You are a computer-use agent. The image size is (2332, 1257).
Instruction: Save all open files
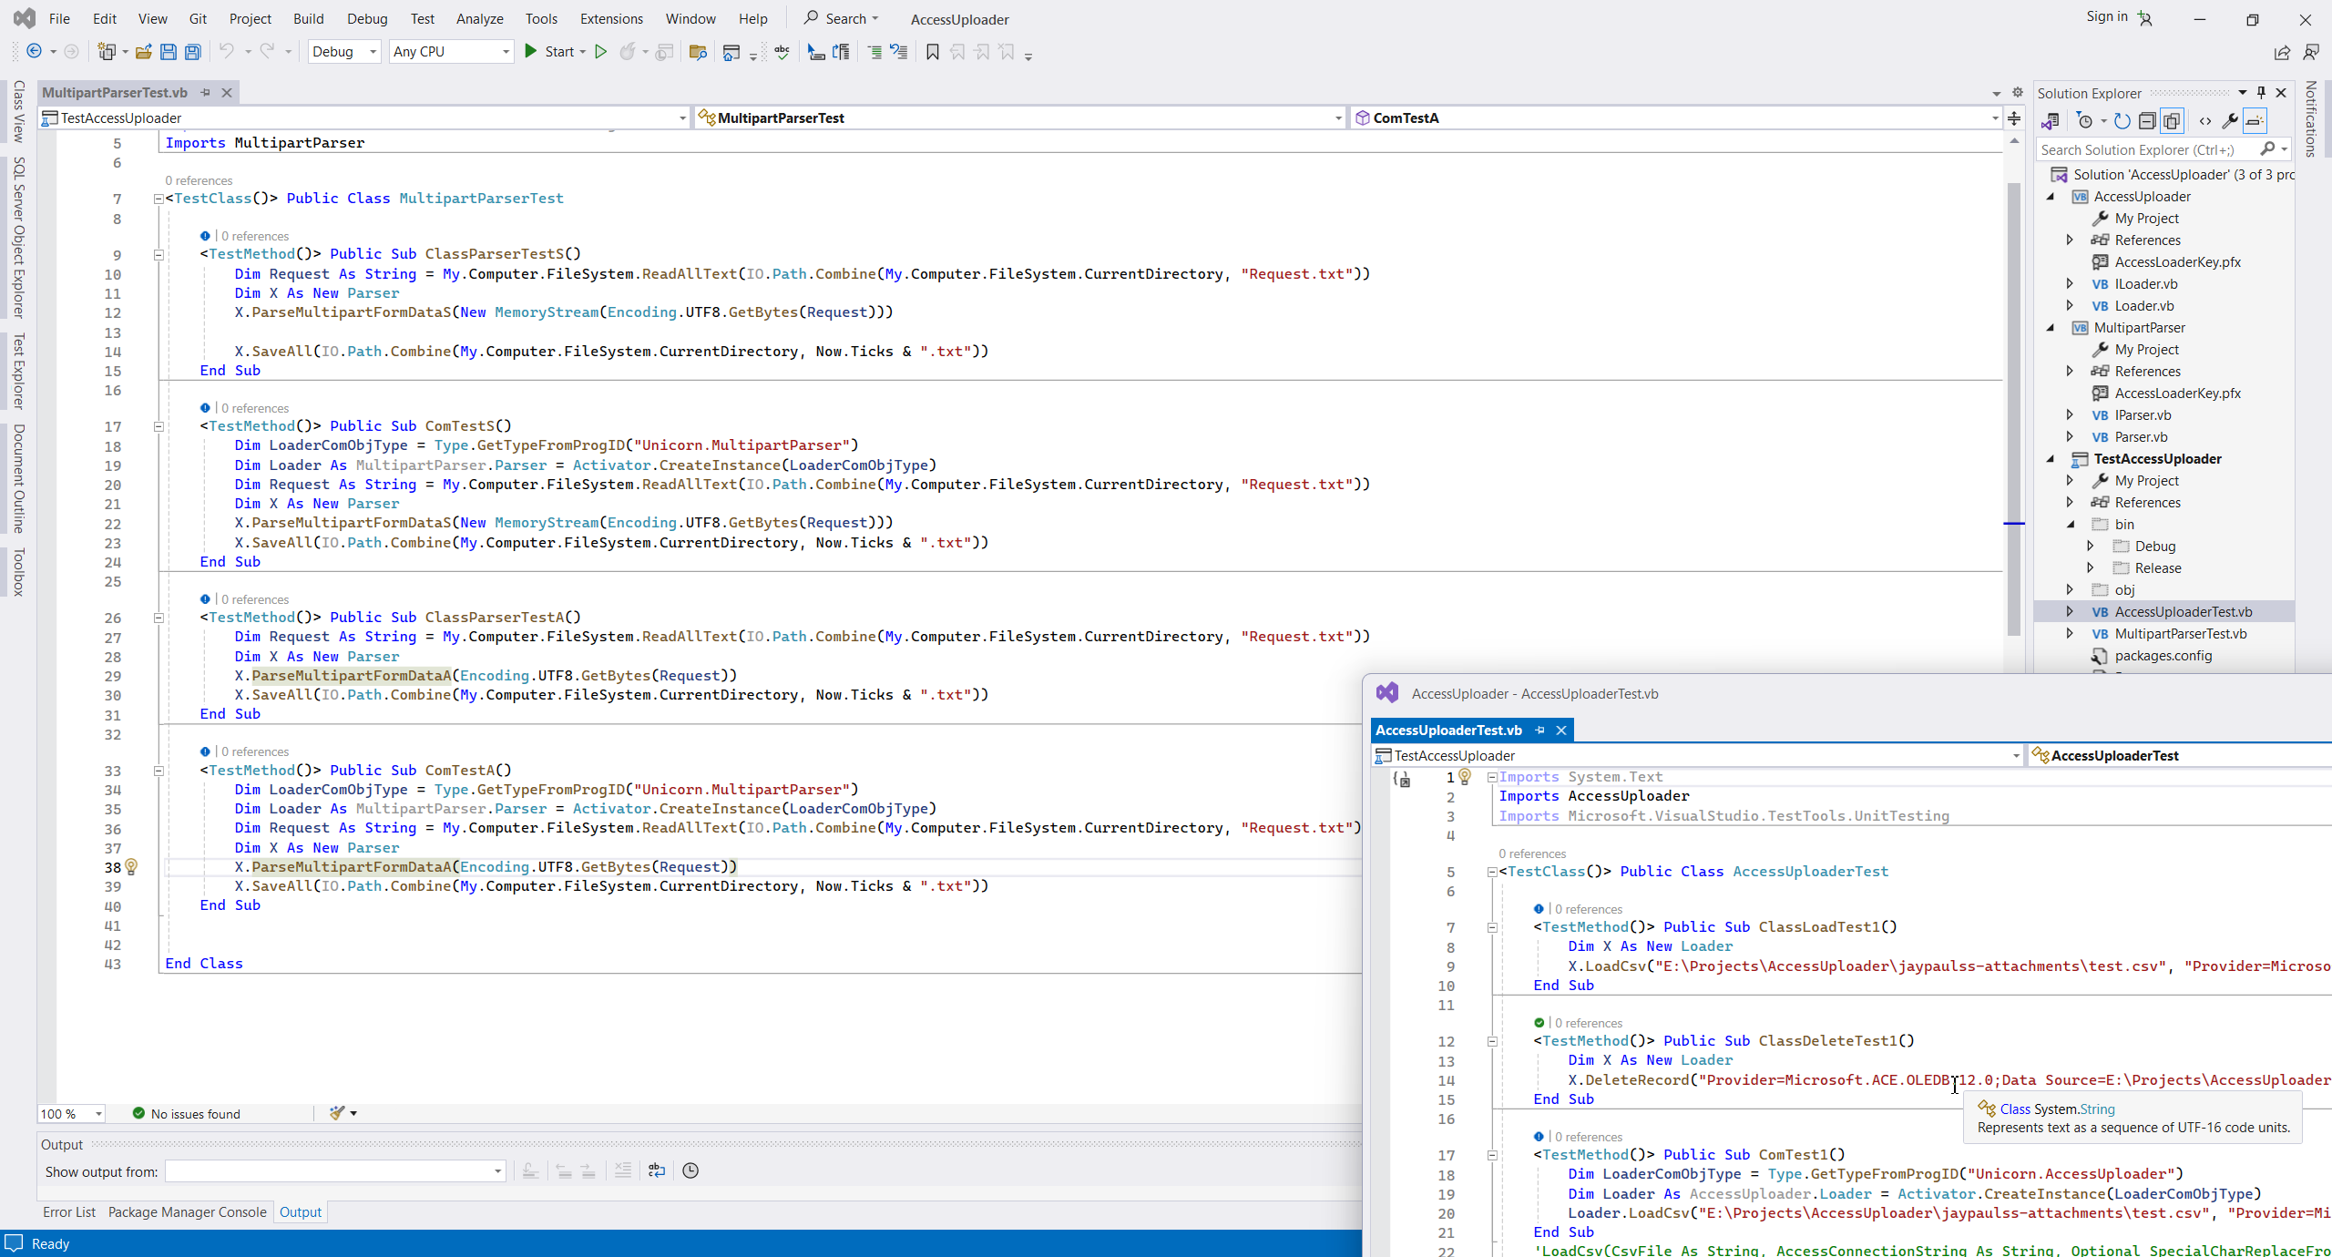[x=192, y=52]
